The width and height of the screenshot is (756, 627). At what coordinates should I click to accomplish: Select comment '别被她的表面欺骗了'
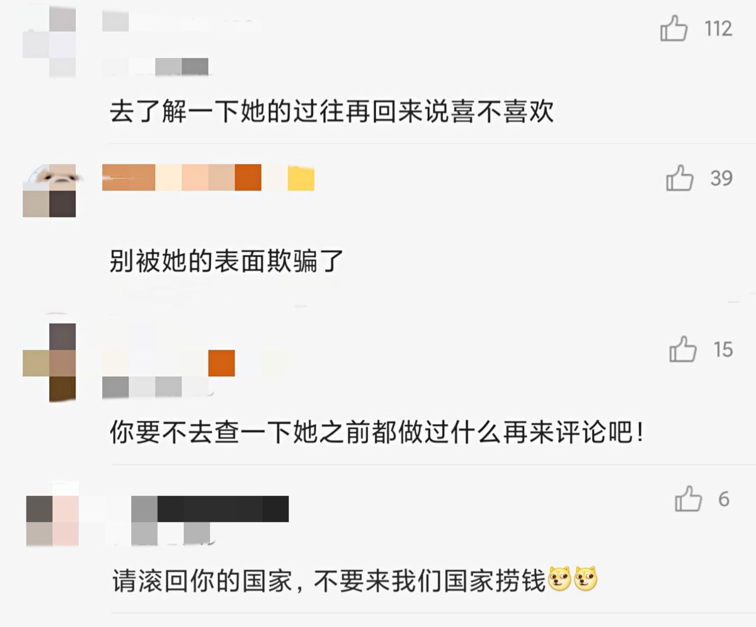[x=226, y=261]
